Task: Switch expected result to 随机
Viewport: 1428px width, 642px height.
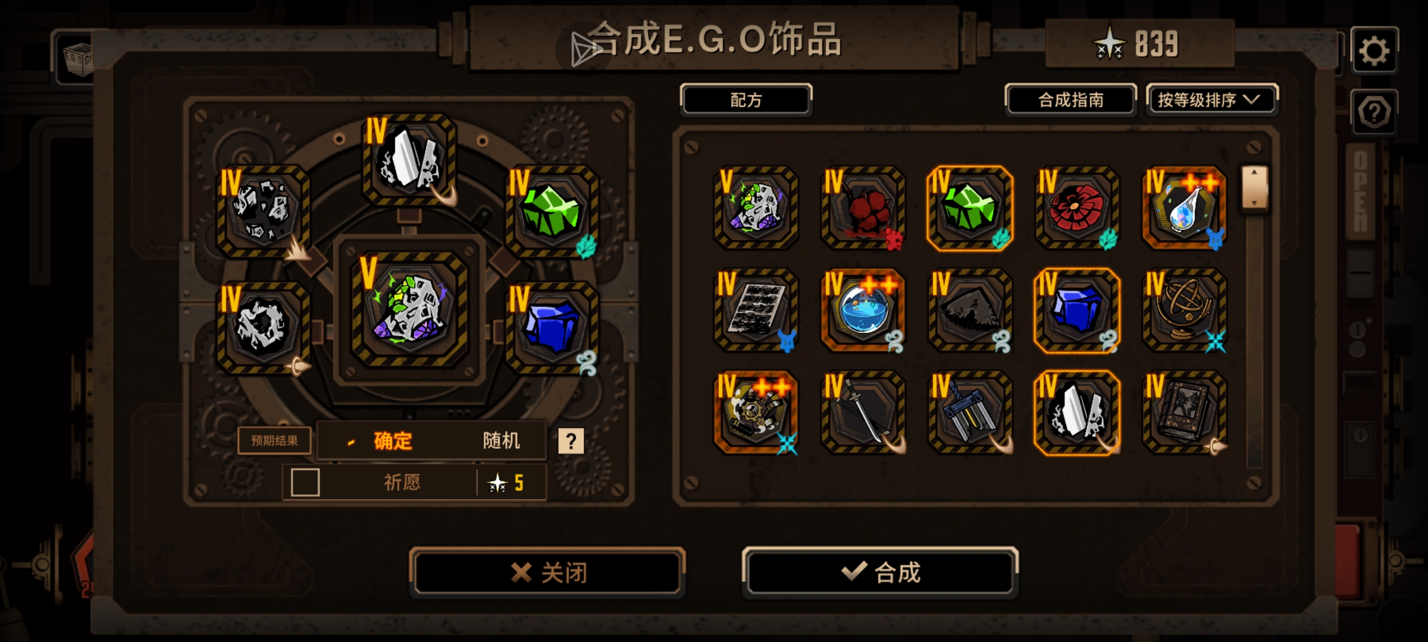Action: coord(501,440)
